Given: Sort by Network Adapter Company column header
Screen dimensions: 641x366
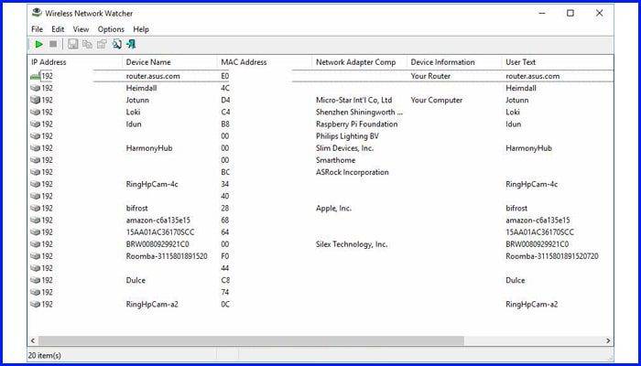Looking at the screenshot, I should tap(359, 62).
